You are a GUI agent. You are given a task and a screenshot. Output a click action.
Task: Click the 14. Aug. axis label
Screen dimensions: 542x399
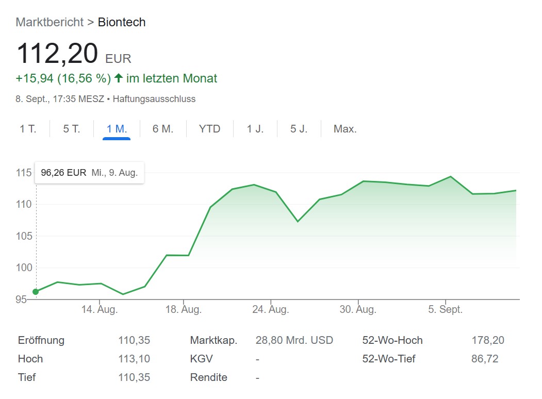(100, 309)
